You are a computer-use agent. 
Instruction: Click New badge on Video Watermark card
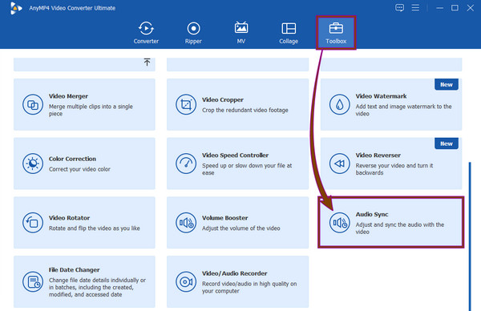pos(447,85)
